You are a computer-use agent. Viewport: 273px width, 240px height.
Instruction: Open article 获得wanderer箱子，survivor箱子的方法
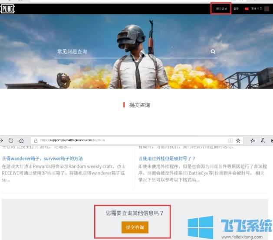pyautogui.click(x=42, y=159)
